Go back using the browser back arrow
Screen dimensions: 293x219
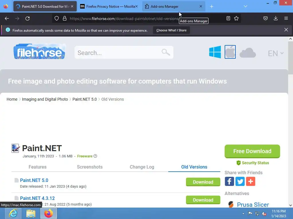click(x=7, y=19)
